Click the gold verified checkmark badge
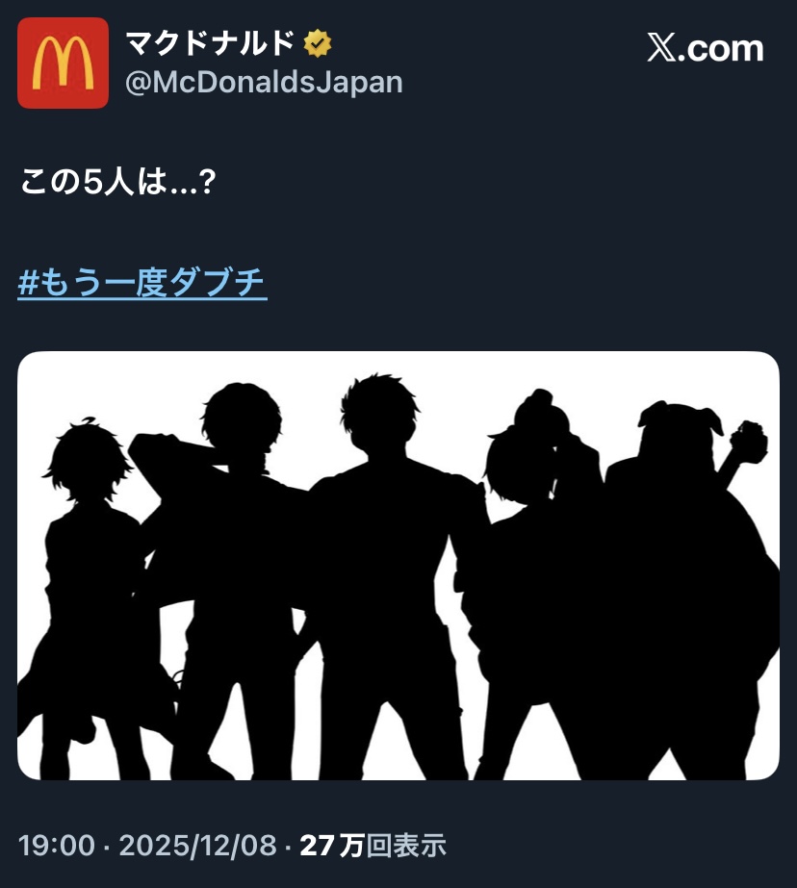Screen dimensions: 797x888 [x=318, y=43]
